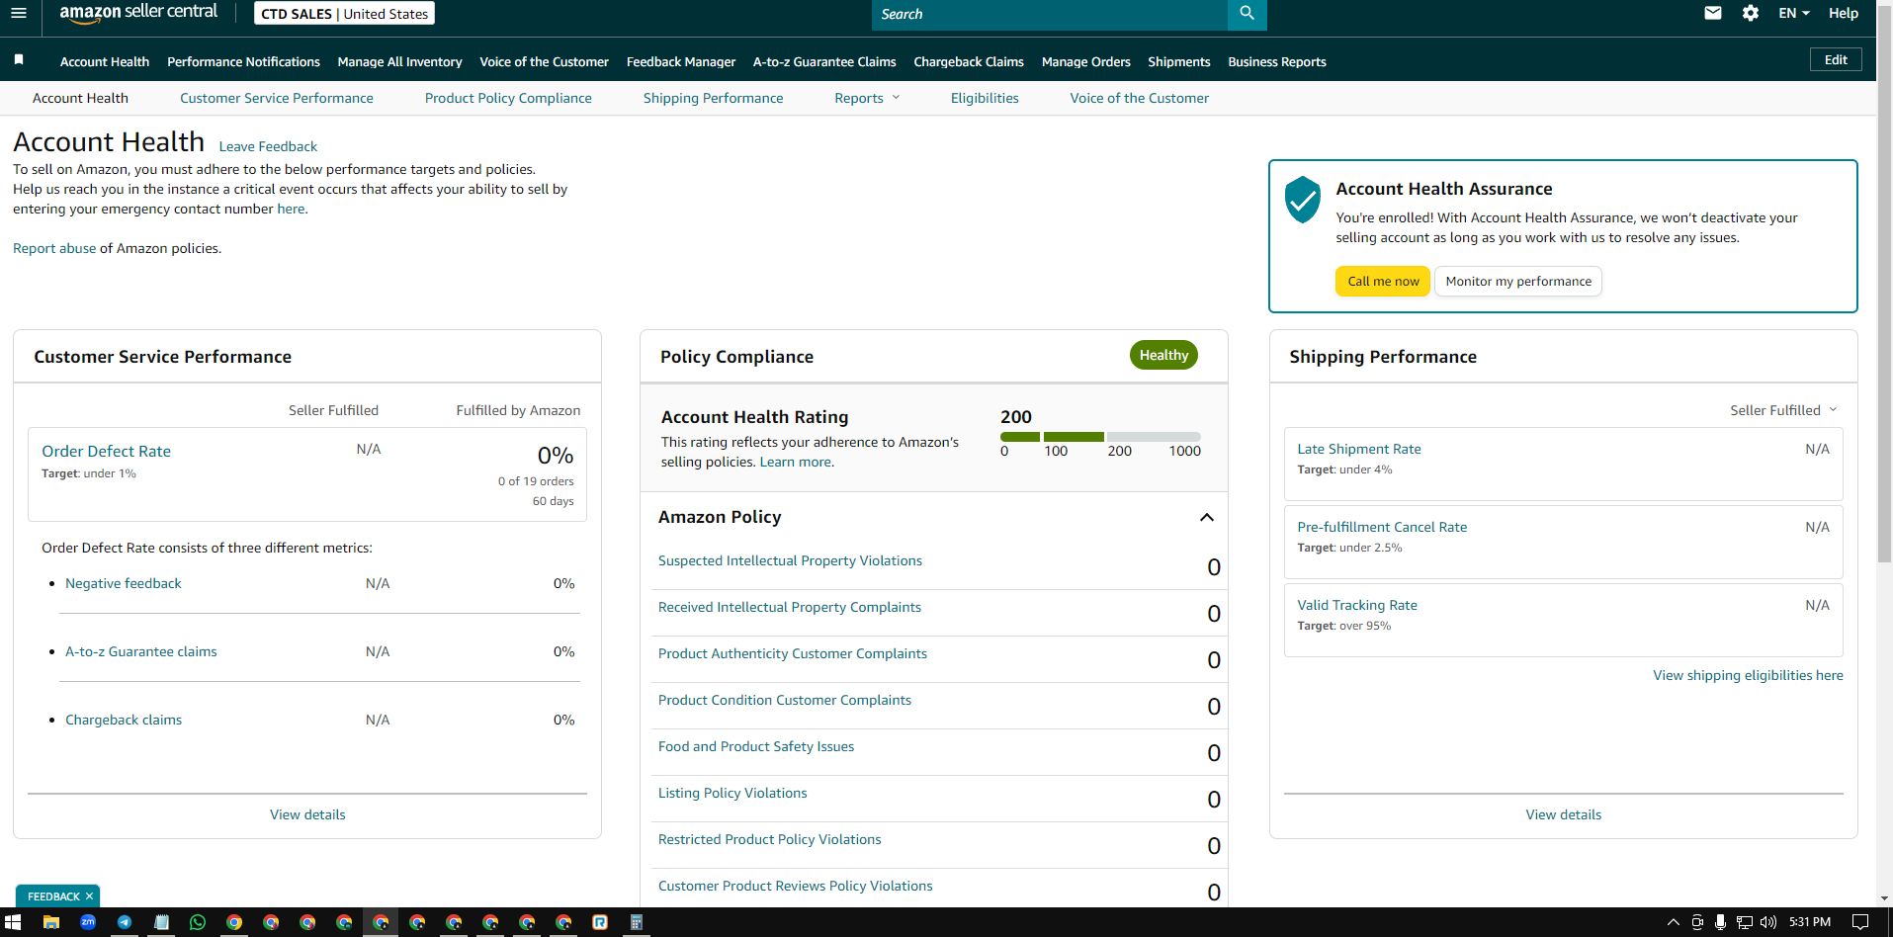This screenshot has width=1893, height=937.
Task: Click the Call me now button
Action: [x=1383, y=282]
